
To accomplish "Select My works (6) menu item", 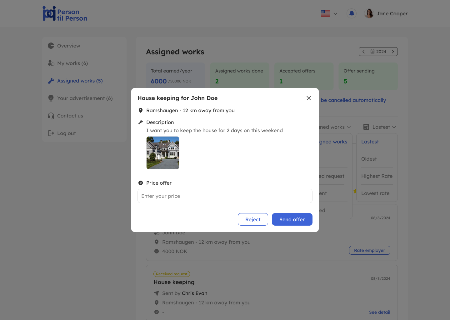I will (x=72, y=63).
